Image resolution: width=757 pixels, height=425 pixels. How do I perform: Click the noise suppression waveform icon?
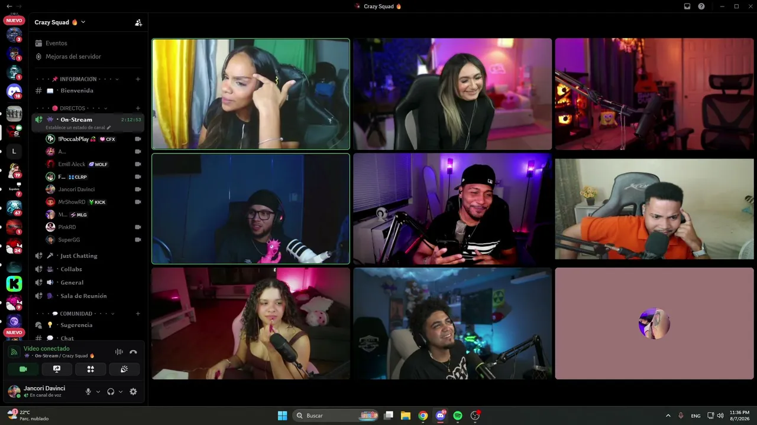point(119,352)
